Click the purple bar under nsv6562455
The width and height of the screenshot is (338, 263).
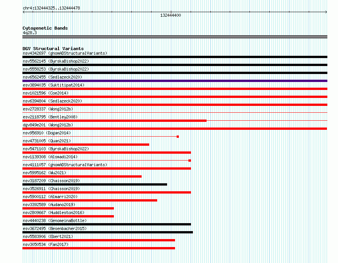(175, 81)
